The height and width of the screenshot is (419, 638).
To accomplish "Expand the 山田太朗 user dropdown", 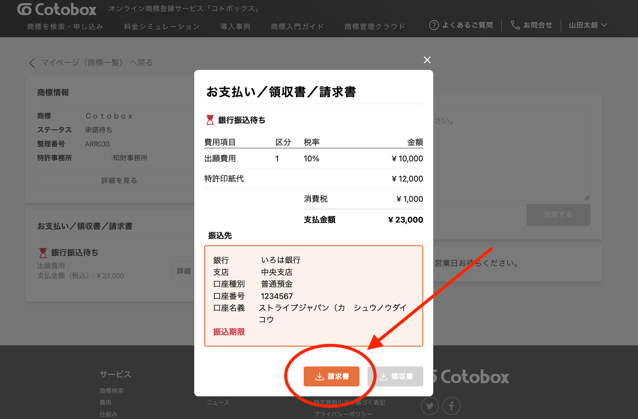I will tap(588, 25).
